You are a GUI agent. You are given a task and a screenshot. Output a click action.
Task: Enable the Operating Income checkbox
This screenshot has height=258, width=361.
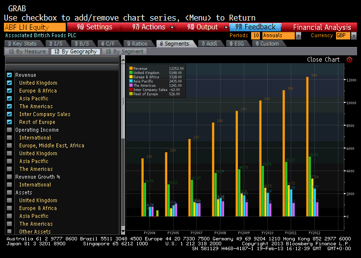click(9, 130)
